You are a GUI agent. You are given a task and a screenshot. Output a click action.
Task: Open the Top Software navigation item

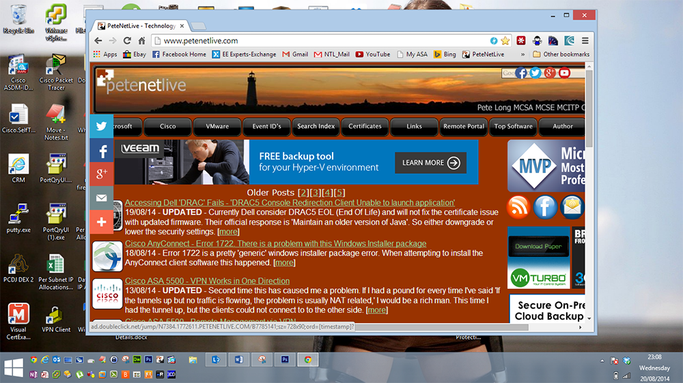pyautogui.click(x=513, y=127)
